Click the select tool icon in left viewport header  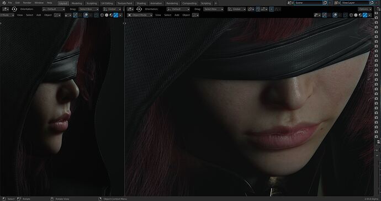point(14,9)
